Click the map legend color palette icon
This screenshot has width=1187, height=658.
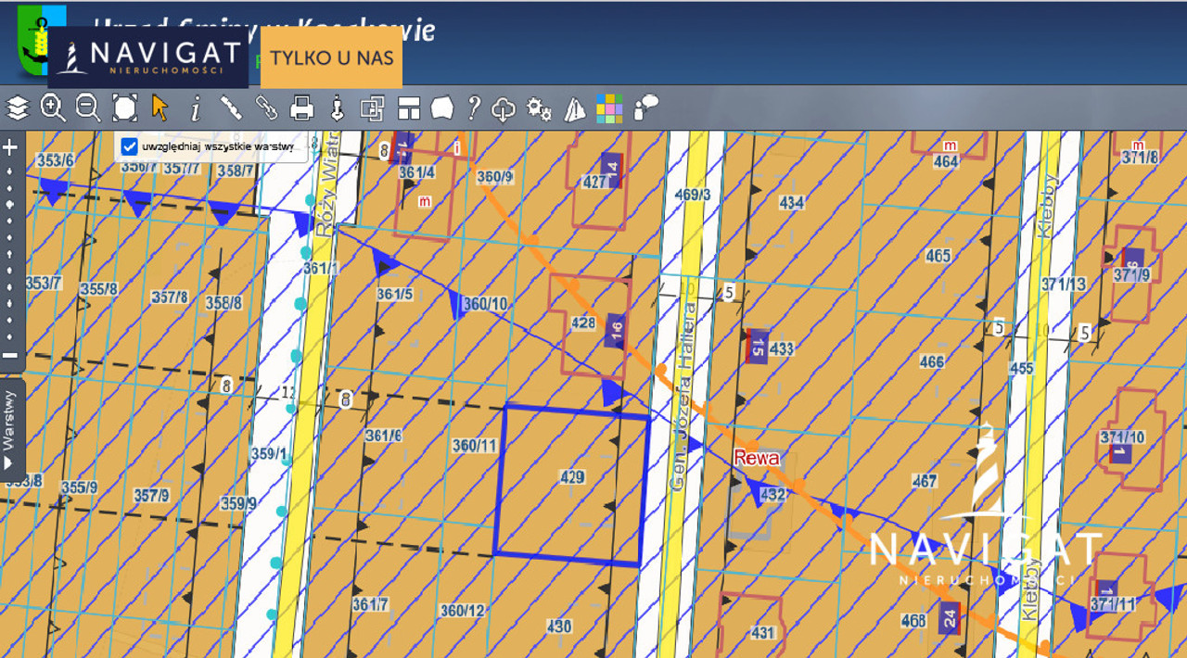point(608,108)
